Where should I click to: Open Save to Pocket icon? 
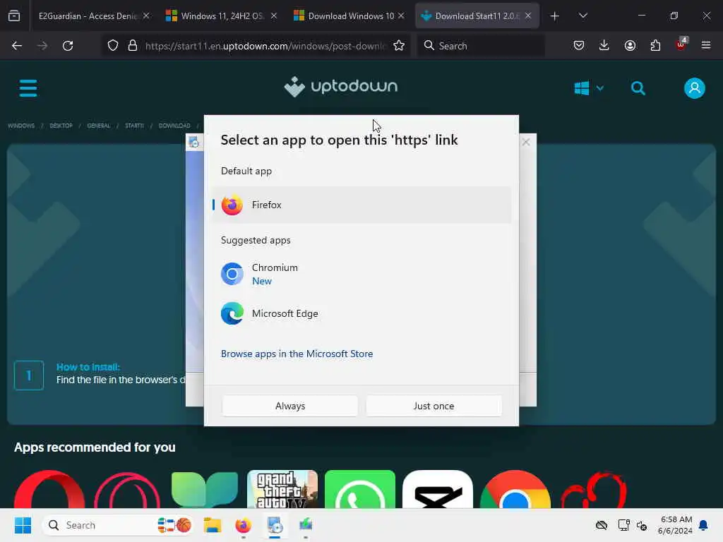[579, 46]
